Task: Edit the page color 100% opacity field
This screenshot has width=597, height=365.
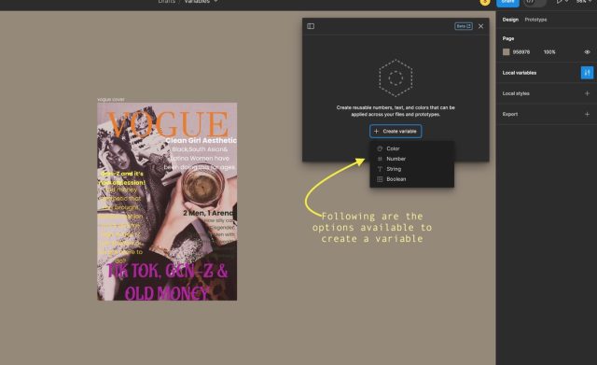Action: [x=549, y=52]
